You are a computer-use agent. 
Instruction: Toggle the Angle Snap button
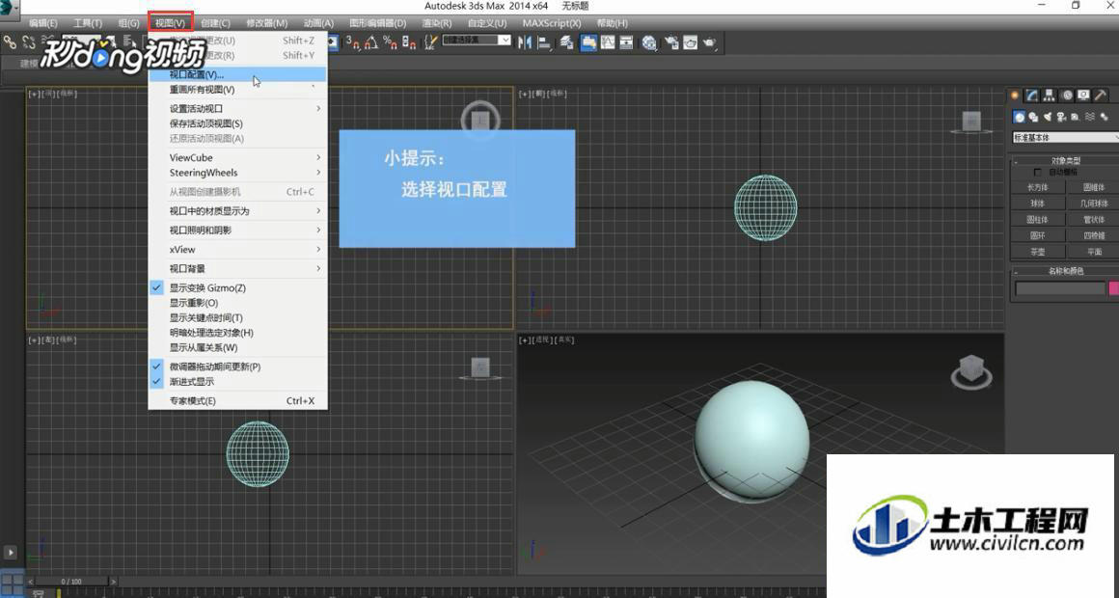(371, 42)
